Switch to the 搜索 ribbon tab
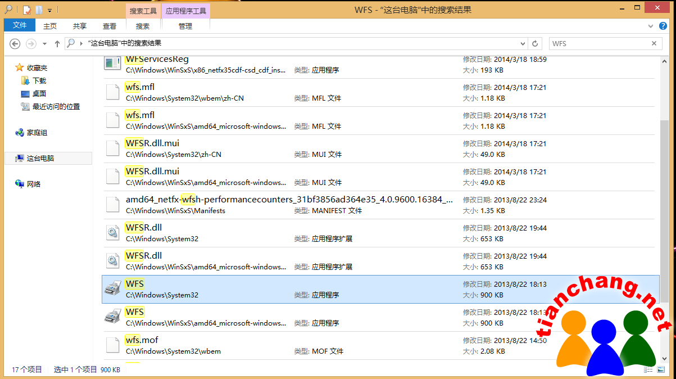The width and height of the screenshot is (676, 379). pyautogui.click(x=143, y=26)
